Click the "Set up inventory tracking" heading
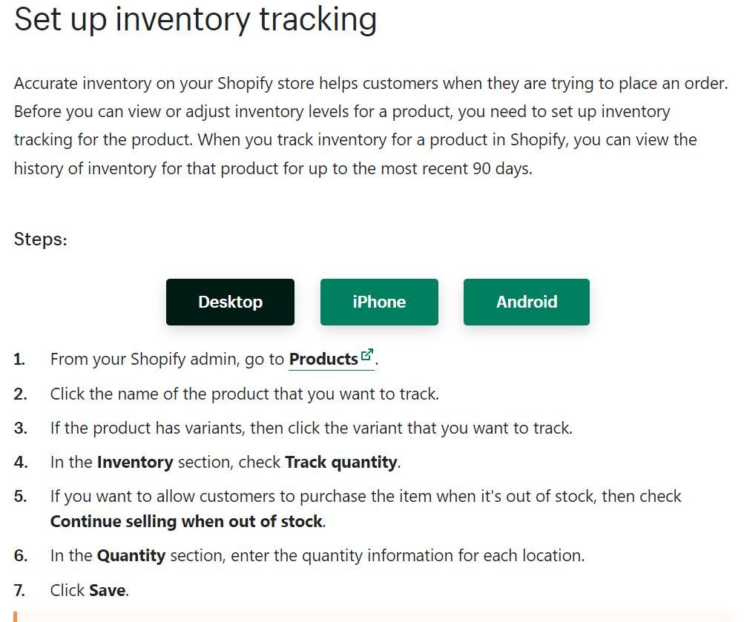The height and width of the screenshot is (622, 747). pyautogui.click(x=195, y=19)
